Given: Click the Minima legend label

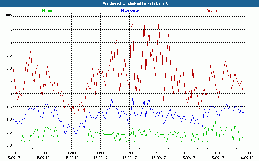Looking at the screenshot, I should (x=47, y=10).
